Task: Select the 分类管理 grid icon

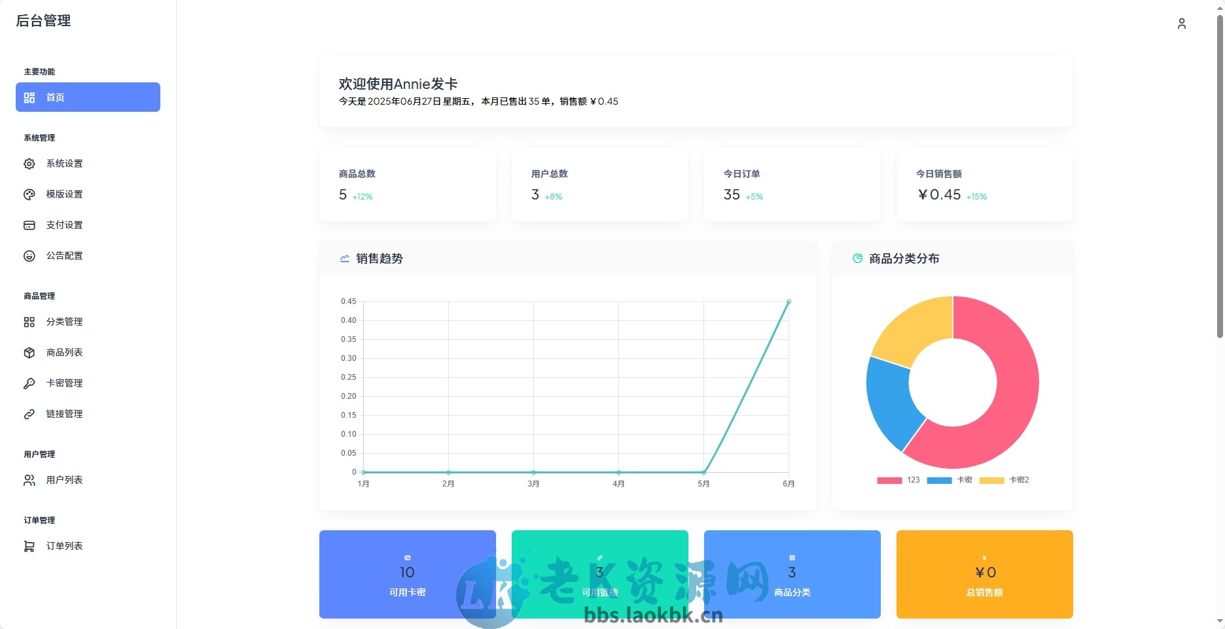Action: (x=29, y=322)
